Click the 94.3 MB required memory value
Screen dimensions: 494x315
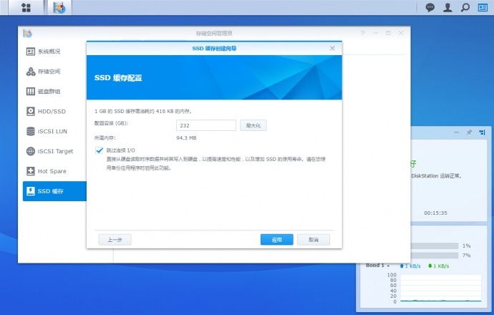coord(186,138)
